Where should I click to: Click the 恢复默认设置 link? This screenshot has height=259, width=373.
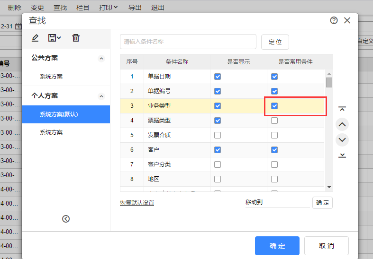pos(137,203)
